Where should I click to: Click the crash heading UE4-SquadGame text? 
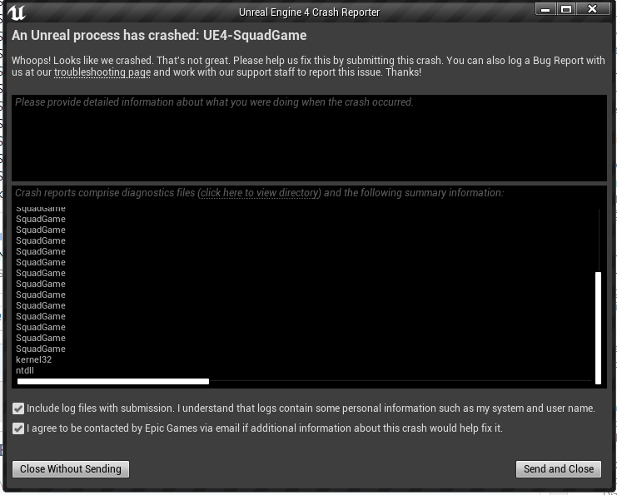255,36
